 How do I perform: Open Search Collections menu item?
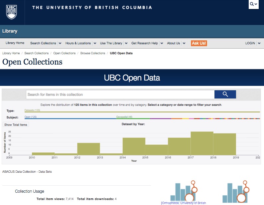(x=43, y=43)
